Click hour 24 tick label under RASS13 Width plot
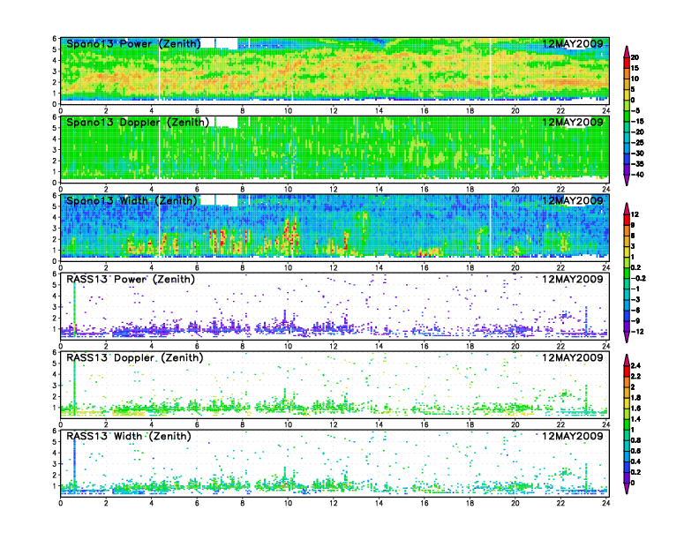This screenshot has height=540, width=699. [x=605, y=504]
